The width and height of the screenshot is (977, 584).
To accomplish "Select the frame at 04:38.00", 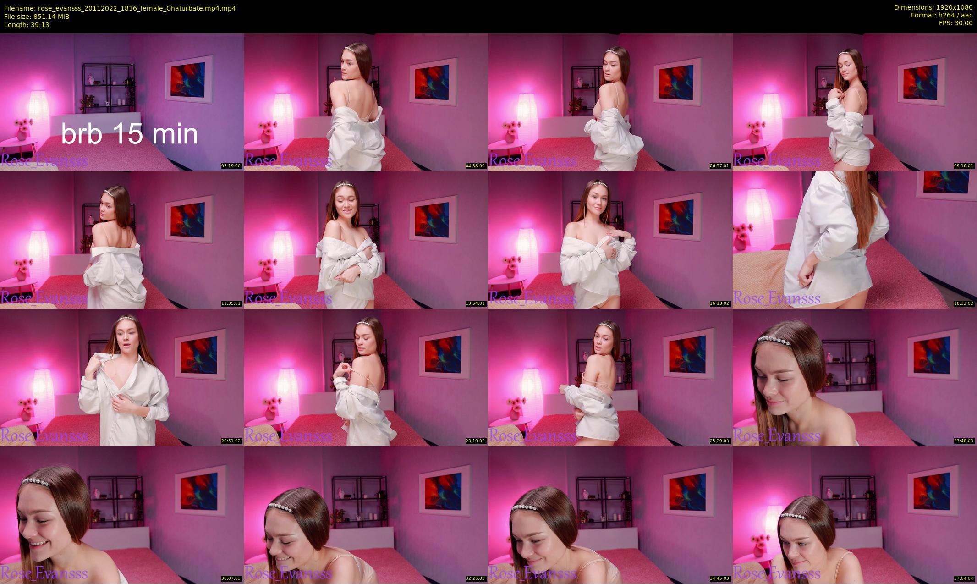I will (366, 102).
